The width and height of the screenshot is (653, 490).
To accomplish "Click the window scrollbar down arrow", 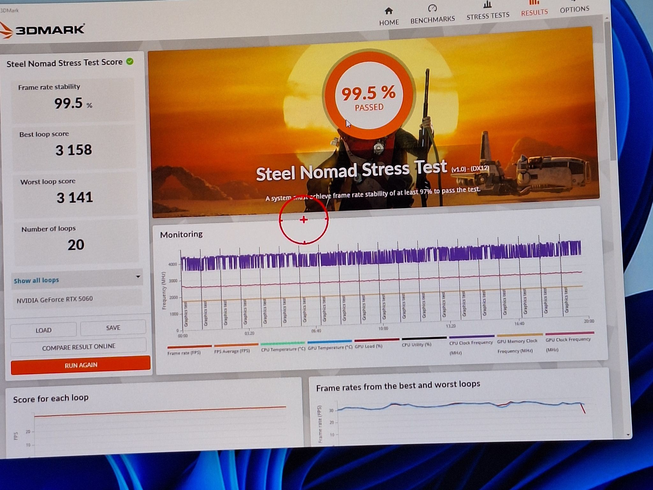I will pos(627,434).
